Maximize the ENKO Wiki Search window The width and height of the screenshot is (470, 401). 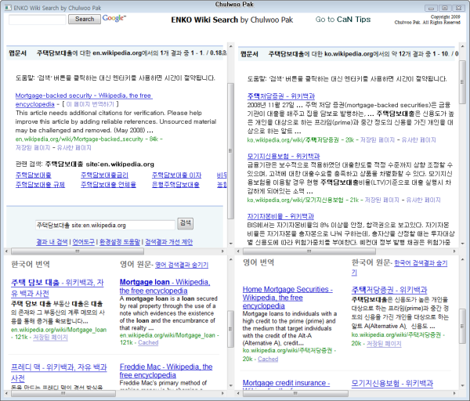tap(445, 8)
